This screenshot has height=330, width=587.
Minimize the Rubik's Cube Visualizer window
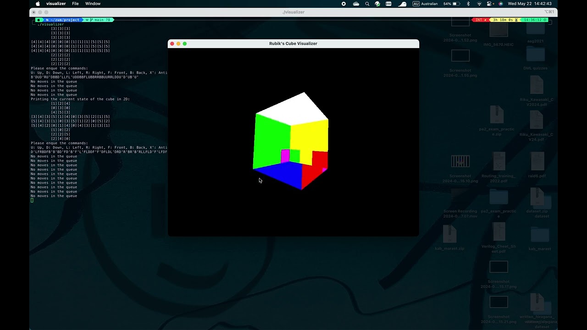[178, 44]
